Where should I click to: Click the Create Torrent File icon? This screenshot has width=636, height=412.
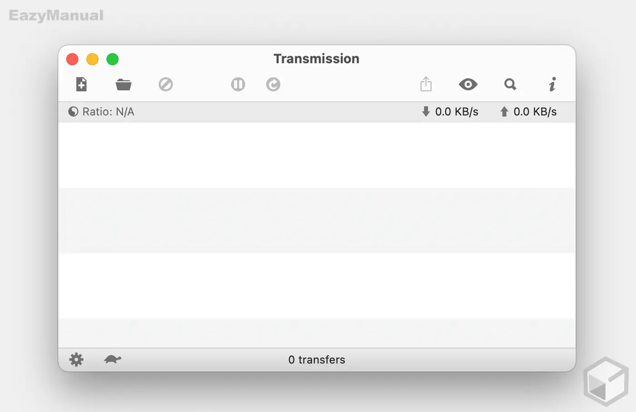(x=81, y=84)
